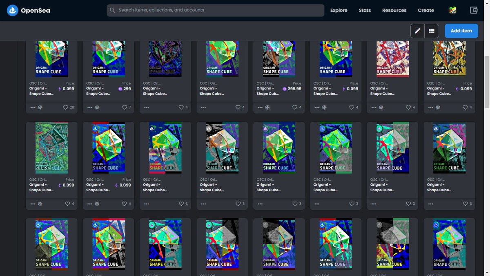Image resolution: width=490 pixels, height=276 pixels.
Task: Click the snowflake icon on the 7-likes card
Action: click(97, 108)
